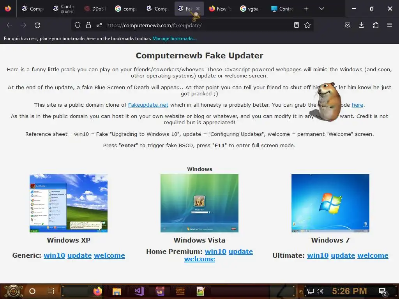
Task: Open Windows XP Generic welcome link
Action: click(109, 255)
